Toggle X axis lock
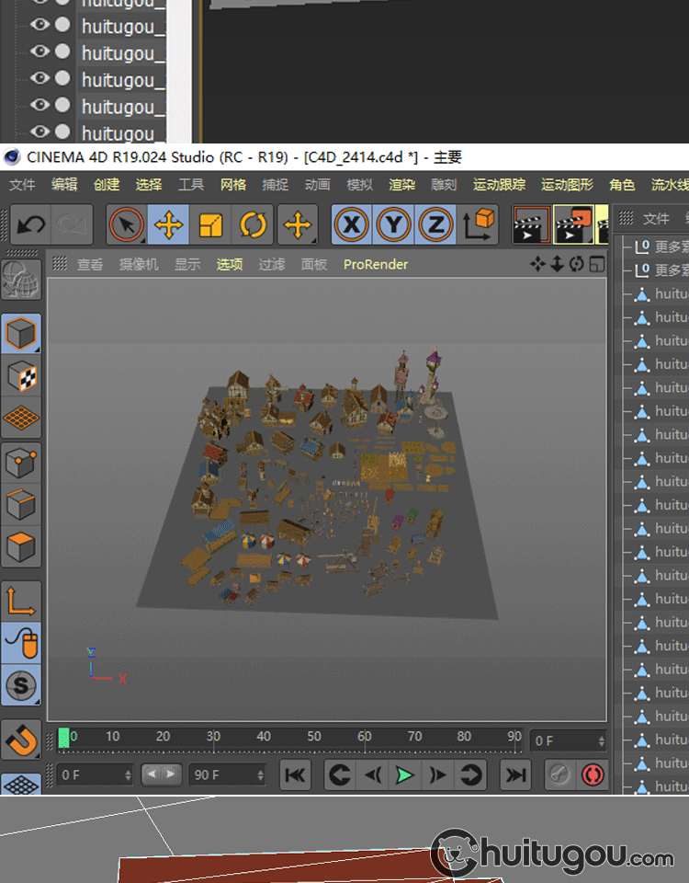The width and height of the screenshot is (689, 883). click(x=351, y=224)
